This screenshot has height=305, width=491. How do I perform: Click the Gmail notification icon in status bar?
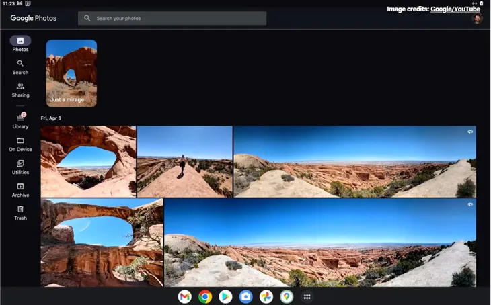(x=20, y=3)
